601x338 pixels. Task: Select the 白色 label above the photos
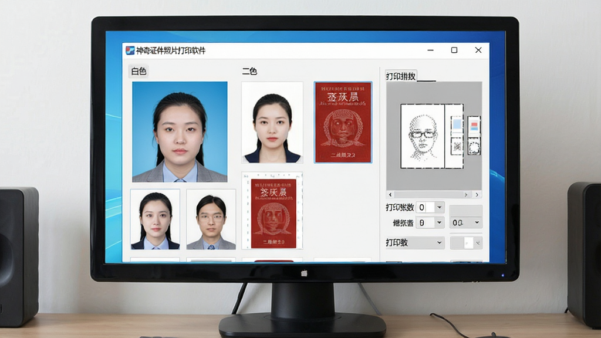139,71
